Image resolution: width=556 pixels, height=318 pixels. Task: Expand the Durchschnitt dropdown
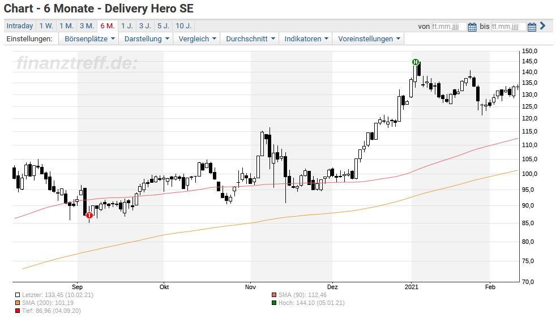click(x=250, y=38)
